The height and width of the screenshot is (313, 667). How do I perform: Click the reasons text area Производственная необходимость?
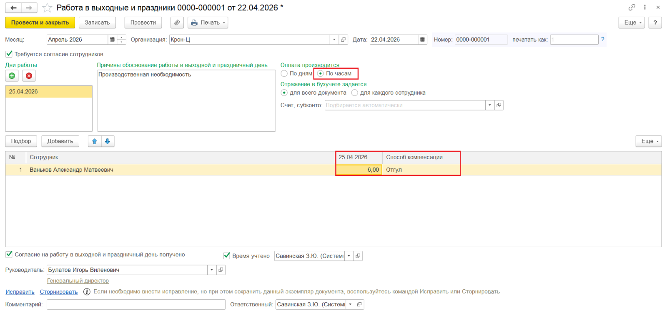click(186, 101)
